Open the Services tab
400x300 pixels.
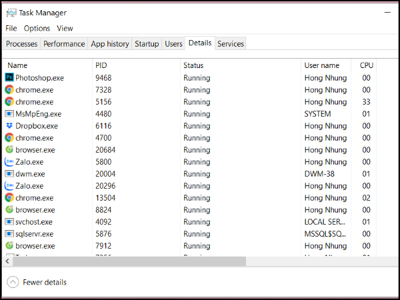click(231, 44)
